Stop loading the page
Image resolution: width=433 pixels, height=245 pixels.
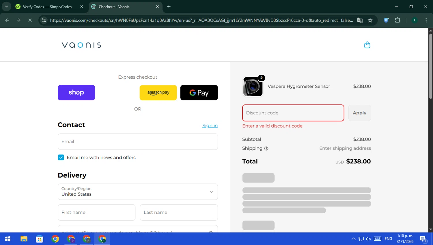[30, 20]
